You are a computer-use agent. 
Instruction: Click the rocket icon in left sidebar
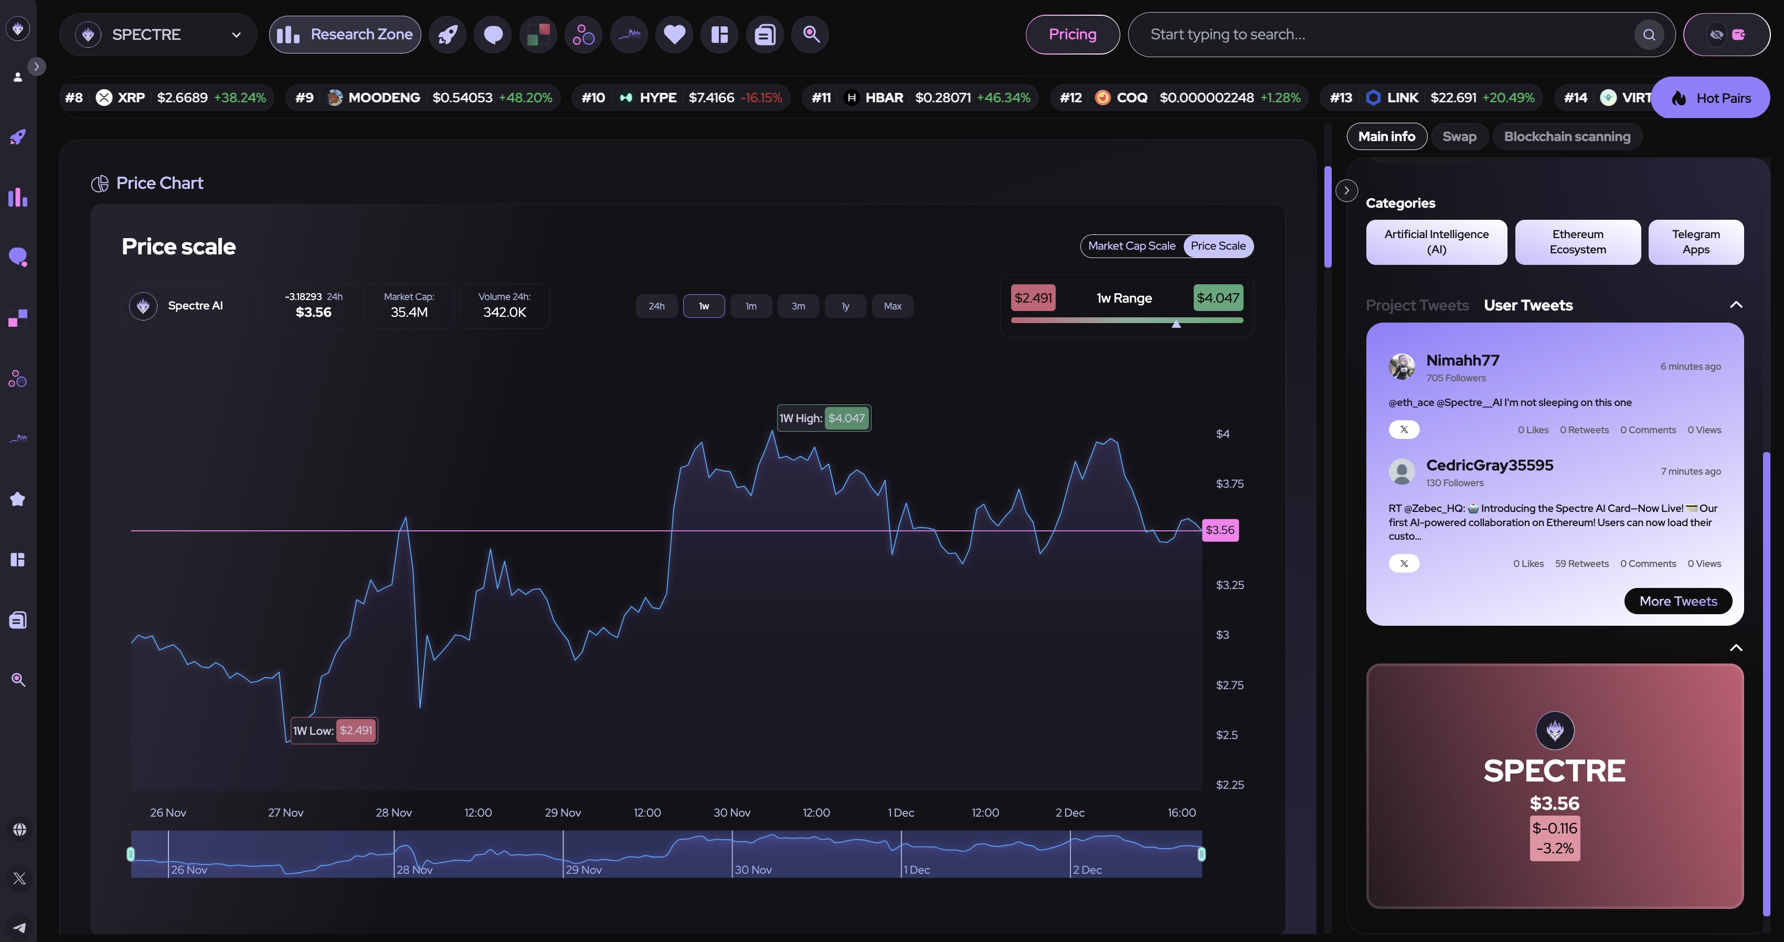pyautogui.click(x=18, y=136)
